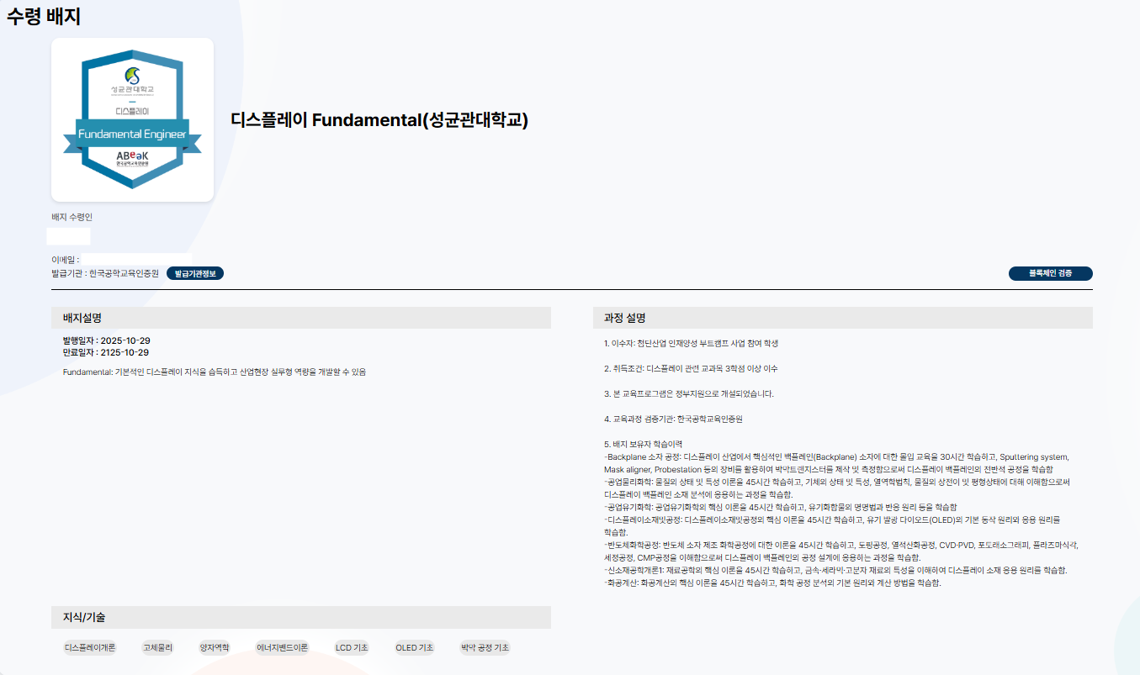The height and width of the screenshot is (675, 1140).
Task: Select the LCD 기초 skill tag
Action: (352, 648)
